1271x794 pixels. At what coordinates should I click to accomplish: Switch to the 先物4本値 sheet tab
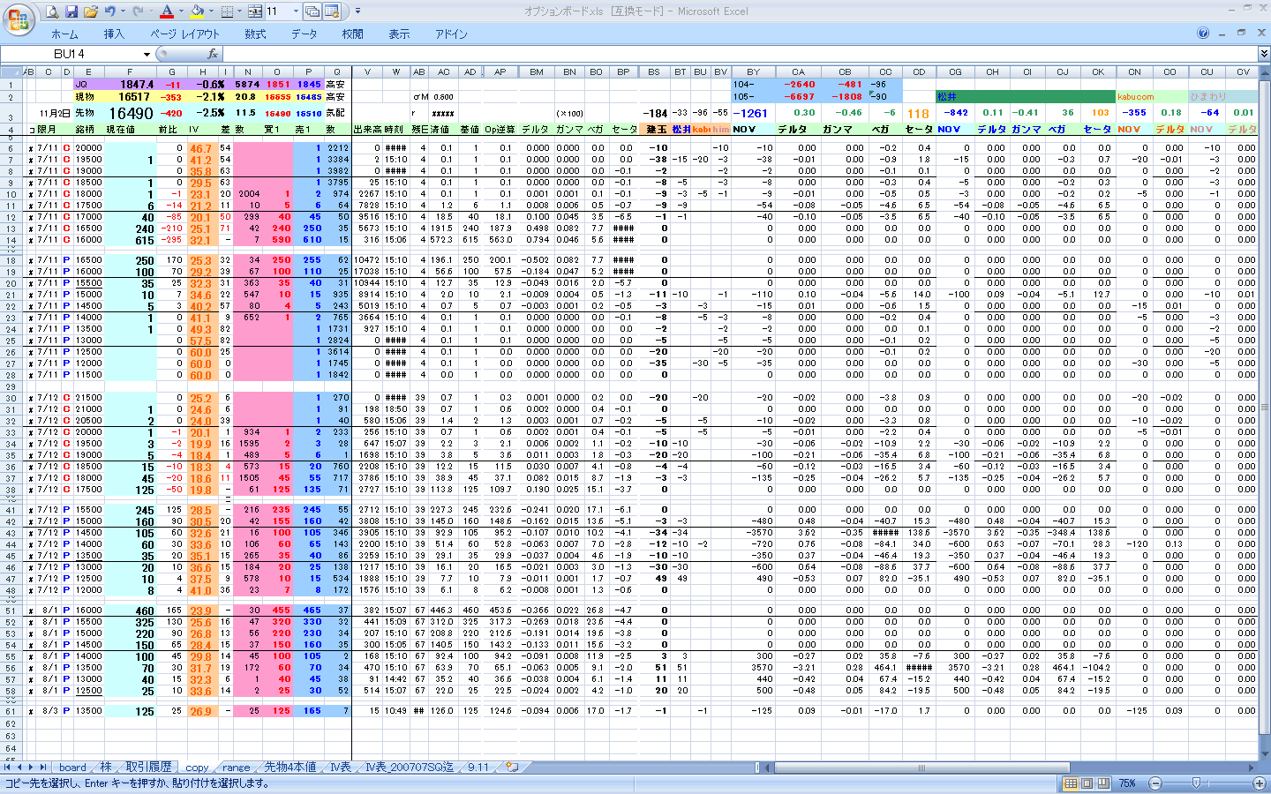coord(290,768)
